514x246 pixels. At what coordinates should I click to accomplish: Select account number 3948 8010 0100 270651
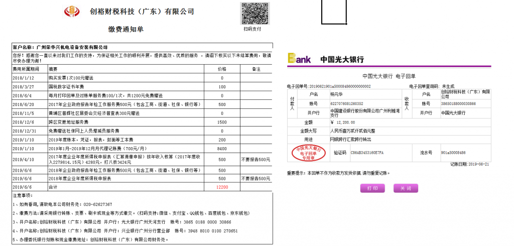click(x=213, y=231)
